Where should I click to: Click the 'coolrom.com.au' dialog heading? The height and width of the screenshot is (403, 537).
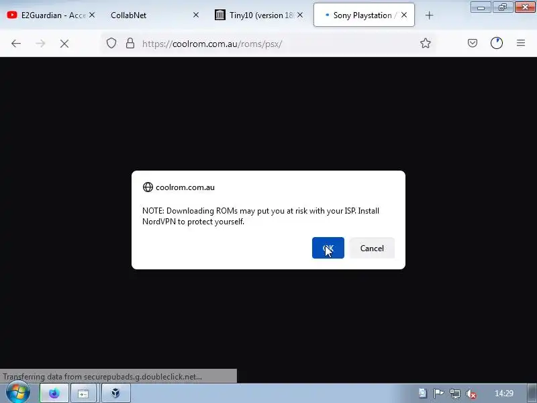(x=185, y=187)
